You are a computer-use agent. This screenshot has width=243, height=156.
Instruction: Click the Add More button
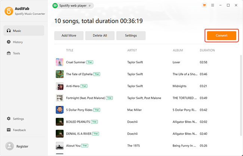pos(69,35)
